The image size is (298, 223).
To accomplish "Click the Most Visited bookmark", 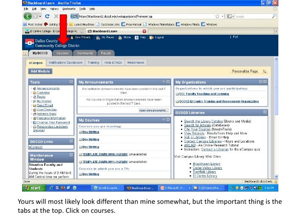I will click(33, 25).
